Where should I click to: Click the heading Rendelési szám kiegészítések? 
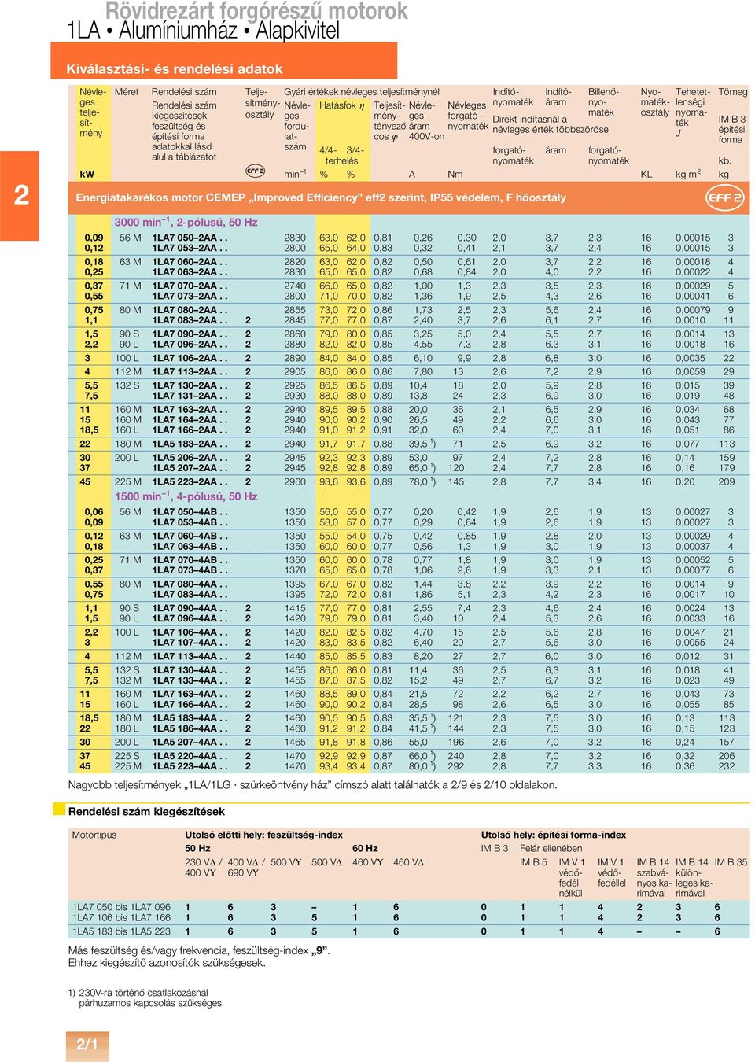[146, 811]
